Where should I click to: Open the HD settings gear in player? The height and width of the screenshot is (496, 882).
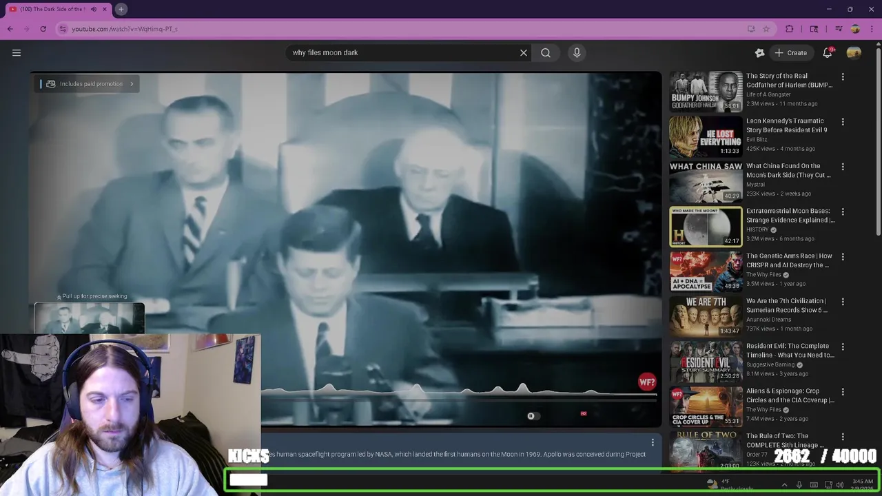[x=584, y=414]
